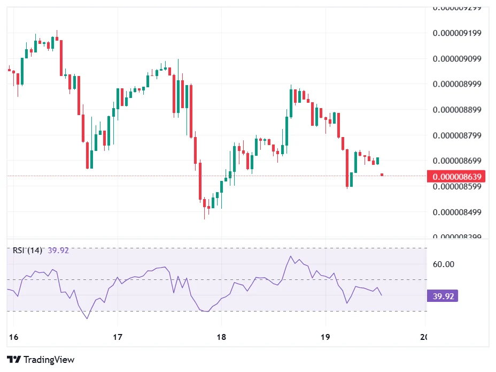
Task: Select date 18 on the time axis
Action: [x=221, y=337]
